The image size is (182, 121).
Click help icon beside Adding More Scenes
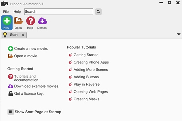pos(70,70)
